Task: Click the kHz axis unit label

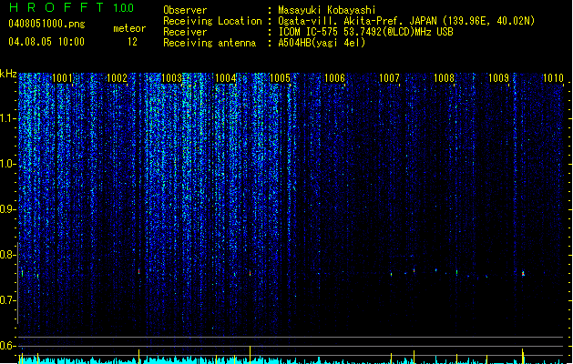Action: [x=8, y=74]
